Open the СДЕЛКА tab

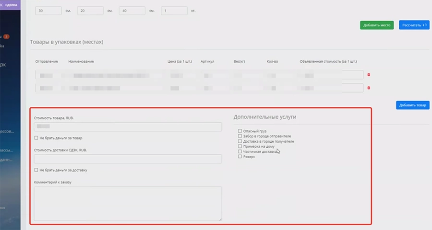12,5
